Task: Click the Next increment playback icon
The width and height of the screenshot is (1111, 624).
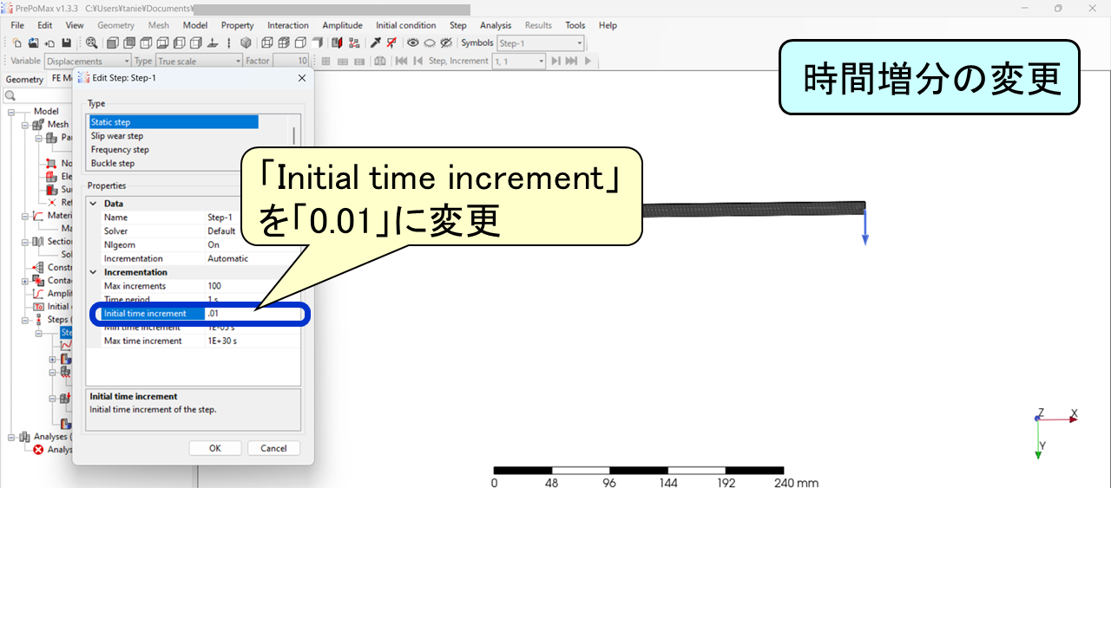Action: [556, 61]
